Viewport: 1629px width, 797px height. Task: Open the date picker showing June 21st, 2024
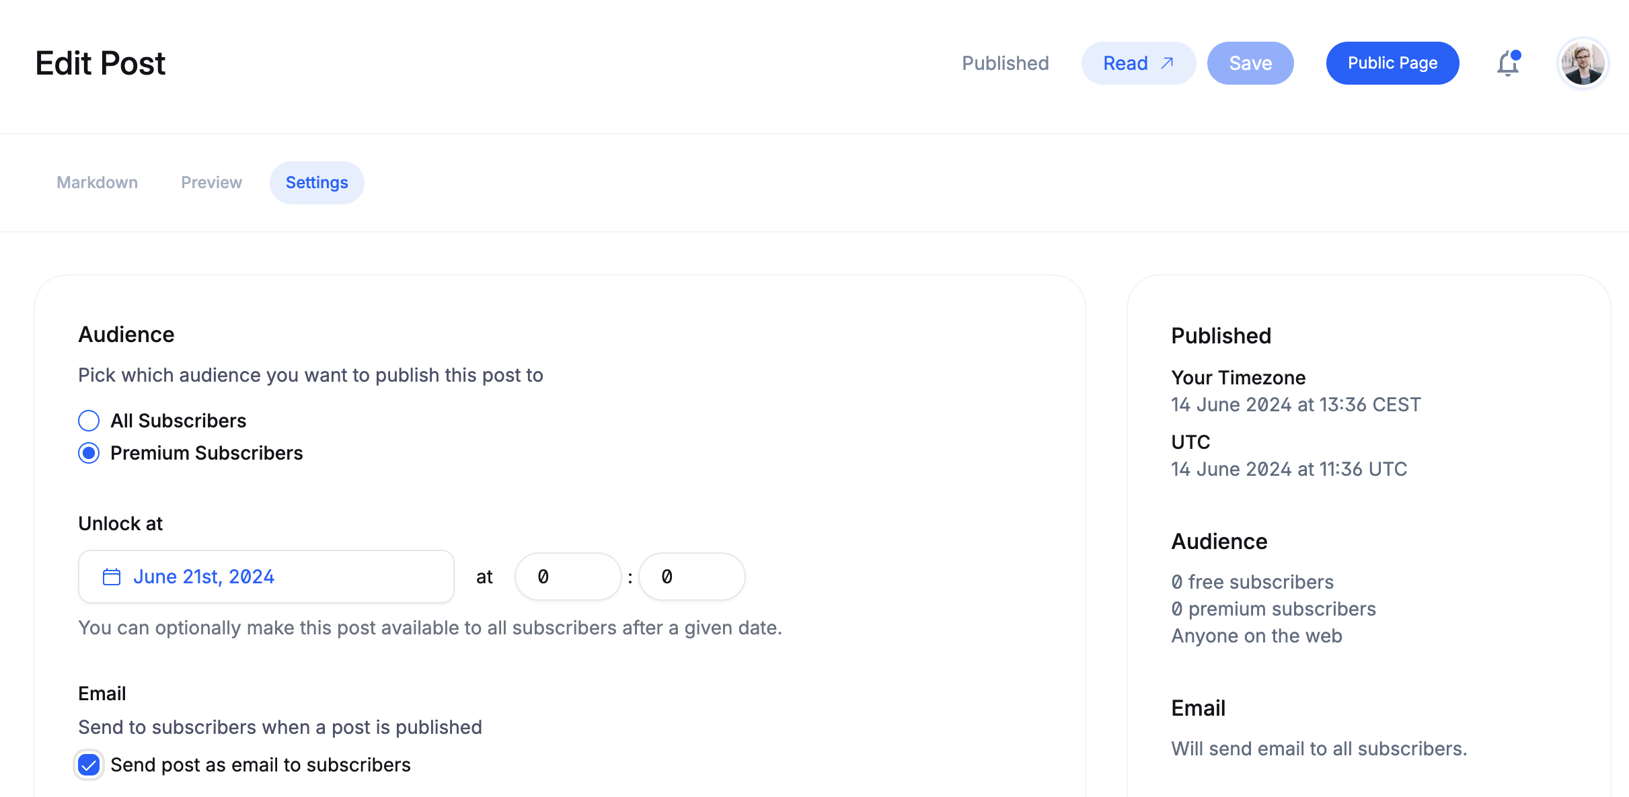pyautogui.click(x=204, y=577)
